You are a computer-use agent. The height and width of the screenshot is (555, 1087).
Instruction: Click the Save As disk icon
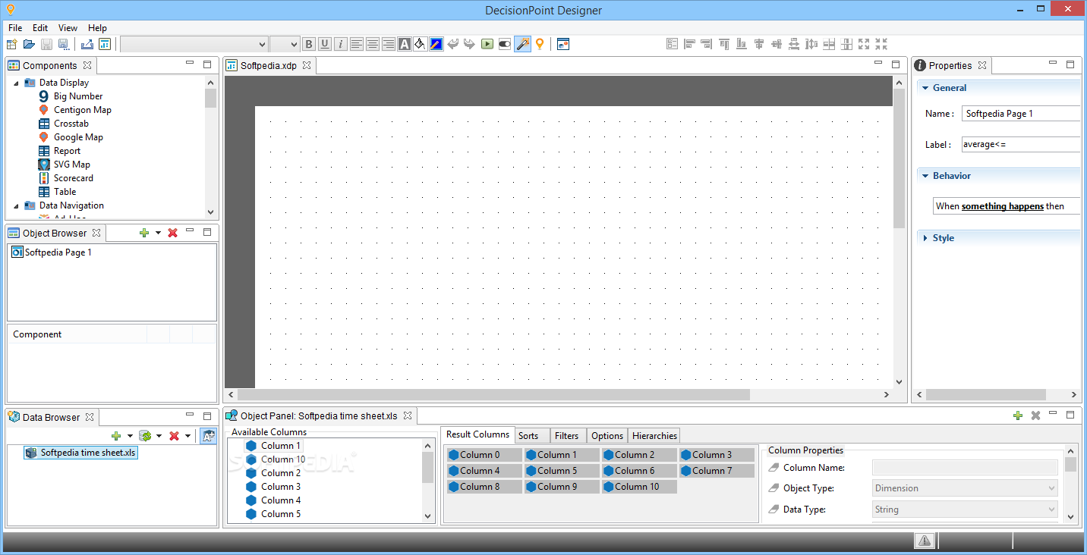(x=64, y=44)
